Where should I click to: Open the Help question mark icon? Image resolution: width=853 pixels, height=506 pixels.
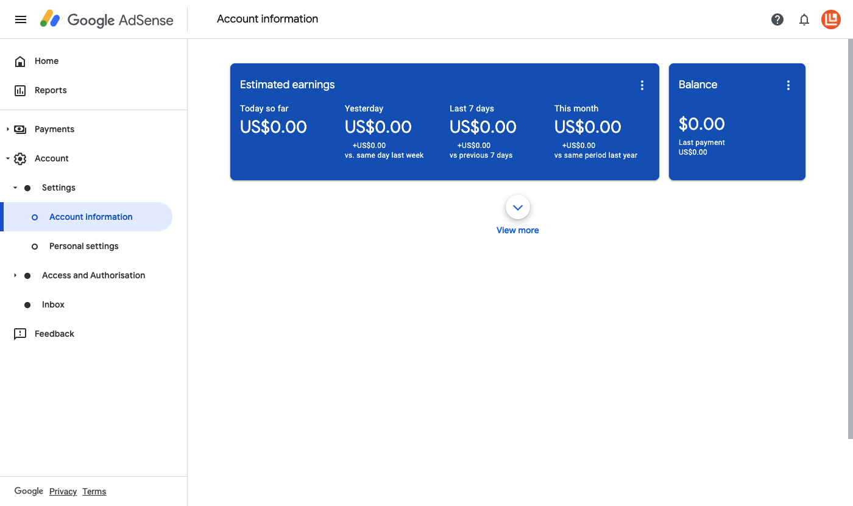777,19
